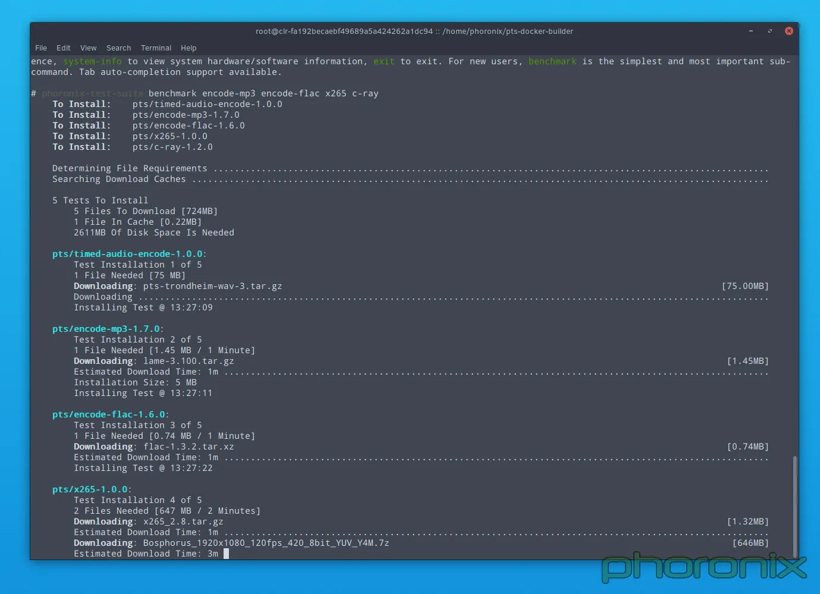Screen dimensions: 820x594
Task: Click 'flac-1.3.2.tar.xz' file name
Action: point(188,447)
